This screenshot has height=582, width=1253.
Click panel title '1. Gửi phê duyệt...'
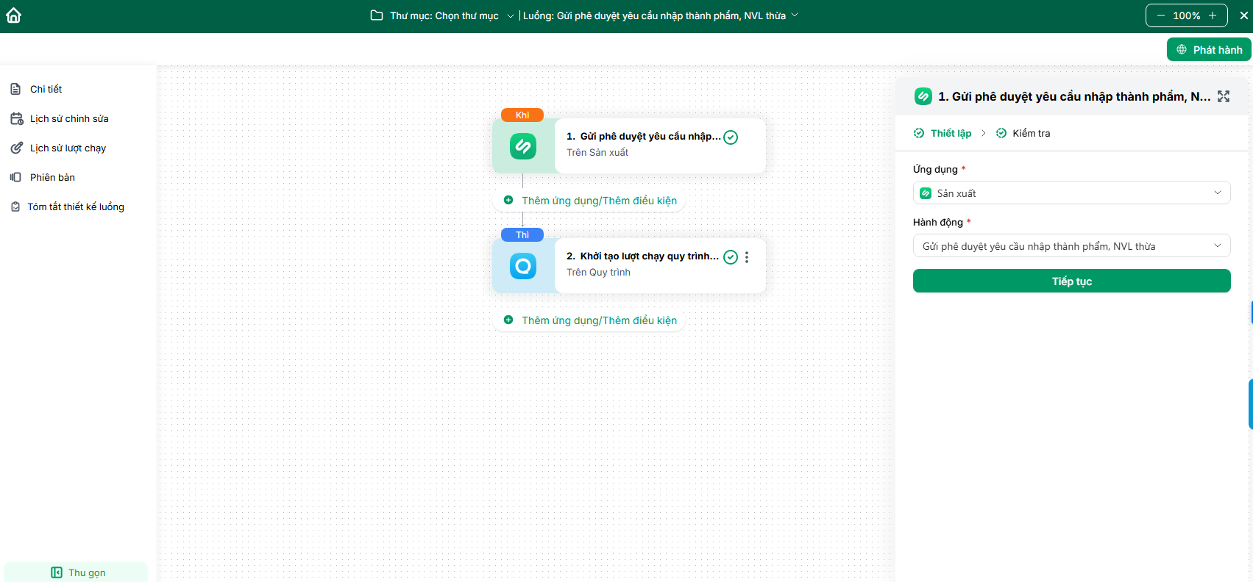click(x=1074, y=96)
